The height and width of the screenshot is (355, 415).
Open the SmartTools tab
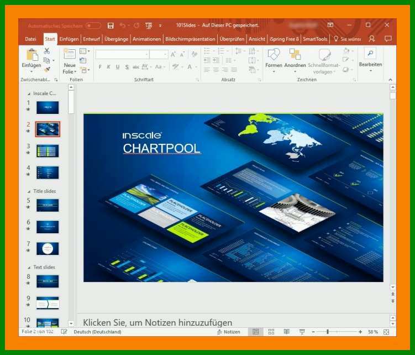pos(315,39)
